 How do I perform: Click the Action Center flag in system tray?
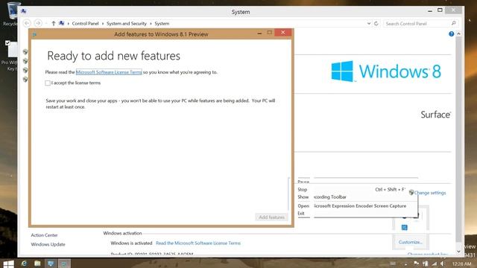click(x=416, y=264)
